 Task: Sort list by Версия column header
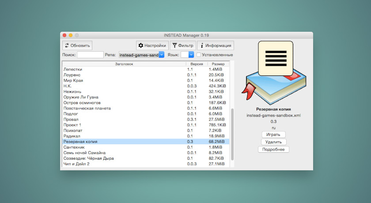[x=196, y=64]
